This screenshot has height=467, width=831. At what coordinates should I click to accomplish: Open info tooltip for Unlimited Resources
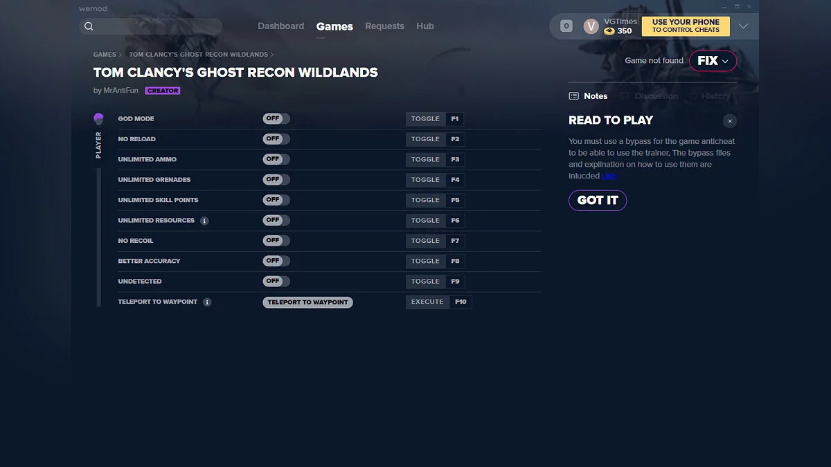coord(204,220)
